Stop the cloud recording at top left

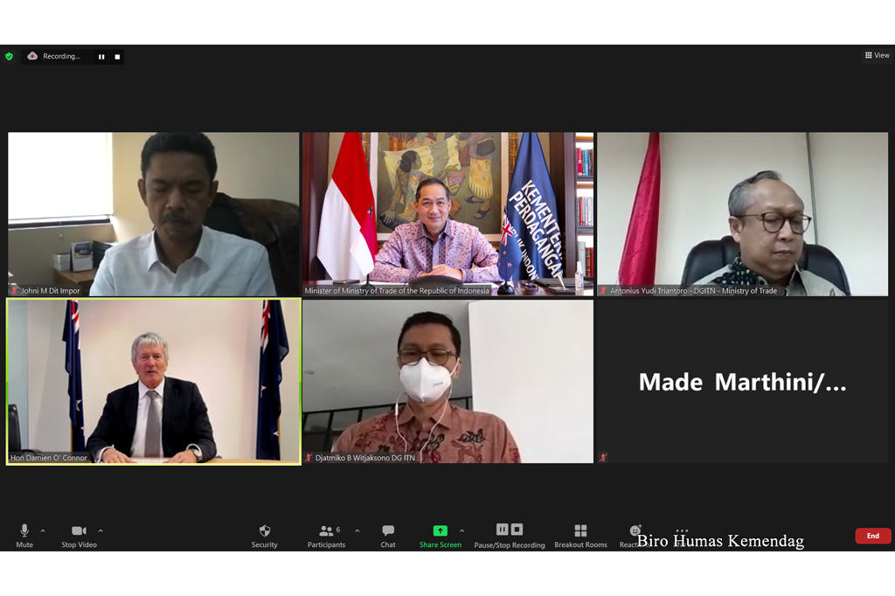click(x=117, y=57)
